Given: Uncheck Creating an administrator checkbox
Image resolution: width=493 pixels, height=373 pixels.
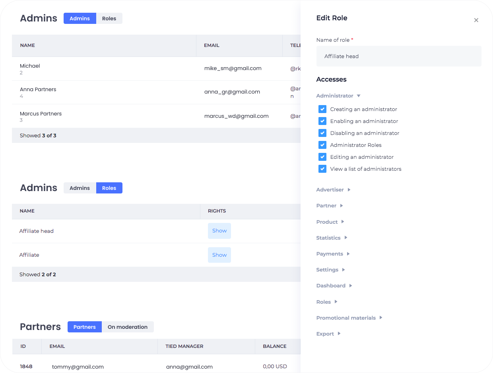Looking at the screenshot, I should (x=322, y=109).
